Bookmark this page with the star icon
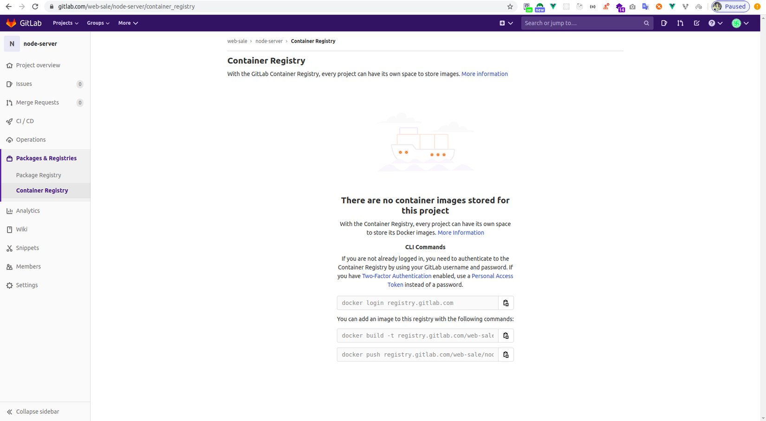The image size is (766, 421). pos(510,6)
